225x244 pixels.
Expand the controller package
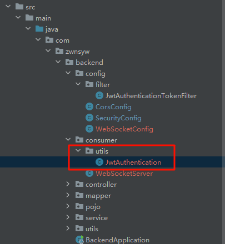click(x=68, y=184)
